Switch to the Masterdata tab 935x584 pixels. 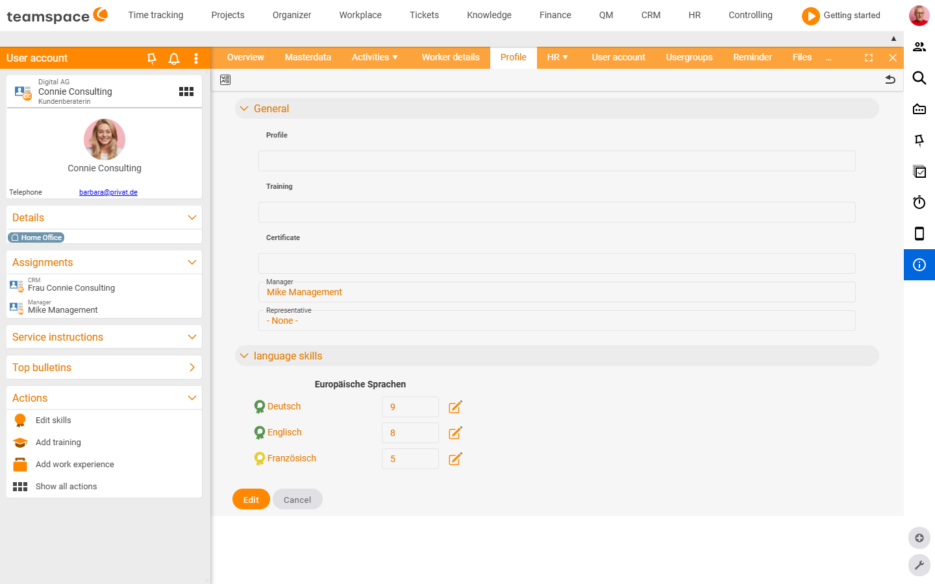click(308, 57)
